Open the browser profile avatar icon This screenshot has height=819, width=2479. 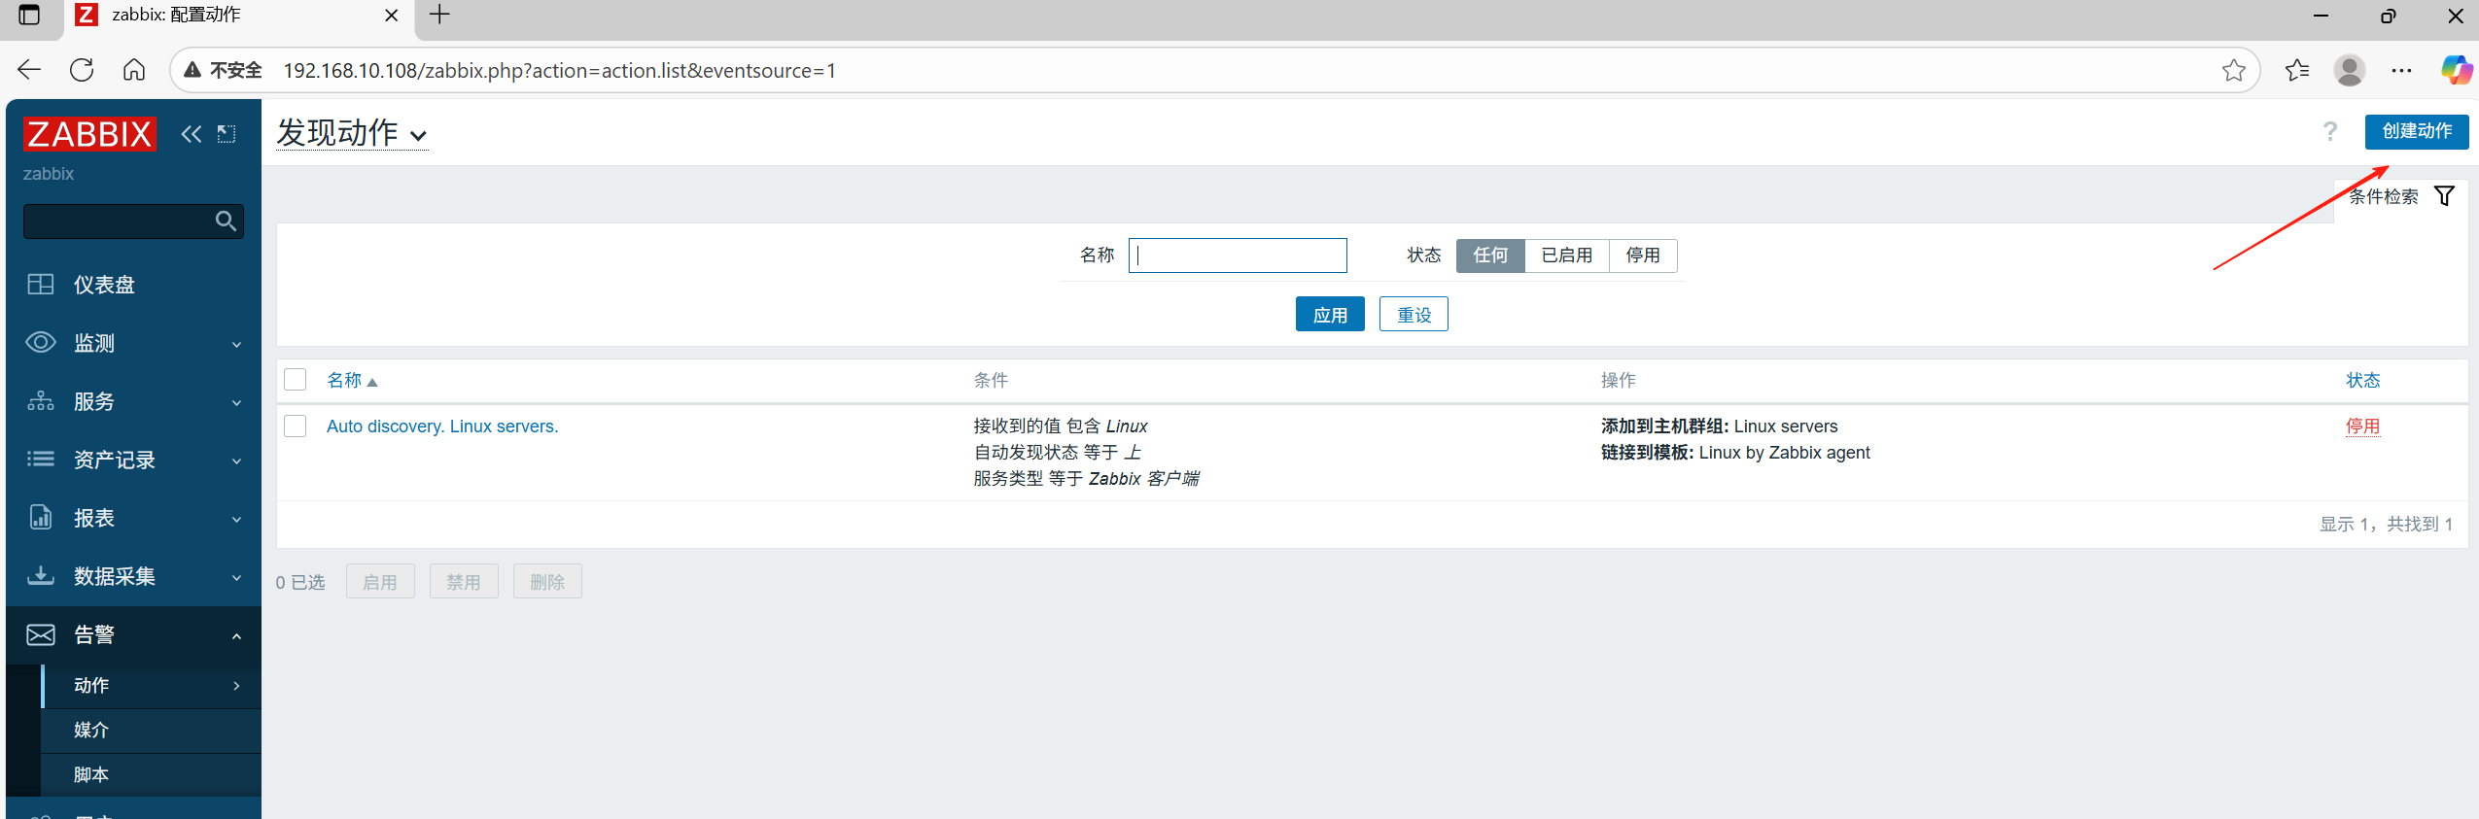pos(2350,70)
